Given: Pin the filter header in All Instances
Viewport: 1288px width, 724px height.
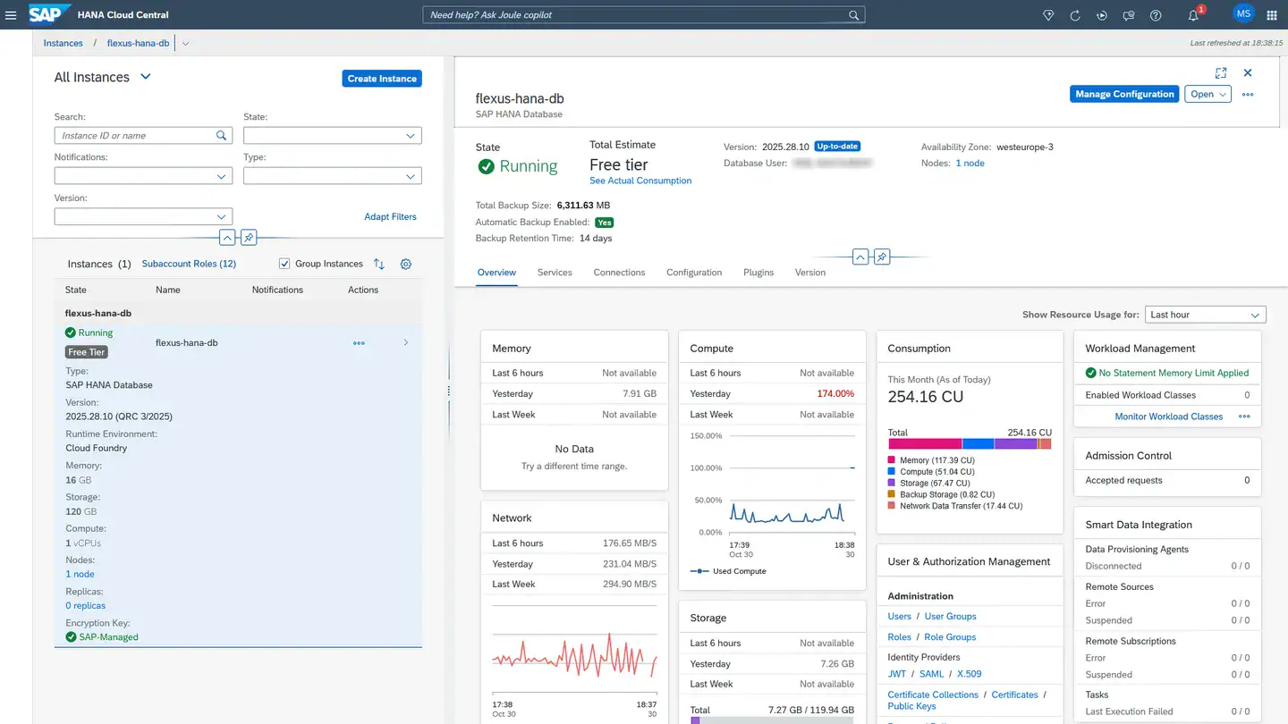Looking at the screenshot, I should tap(250, 238).
